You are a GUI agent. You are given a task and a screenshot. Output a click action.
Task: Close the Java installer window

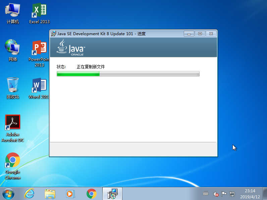pos(211,34)
